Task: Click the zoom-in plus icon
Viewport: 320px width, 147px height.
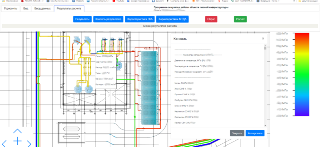Action: 17,141
